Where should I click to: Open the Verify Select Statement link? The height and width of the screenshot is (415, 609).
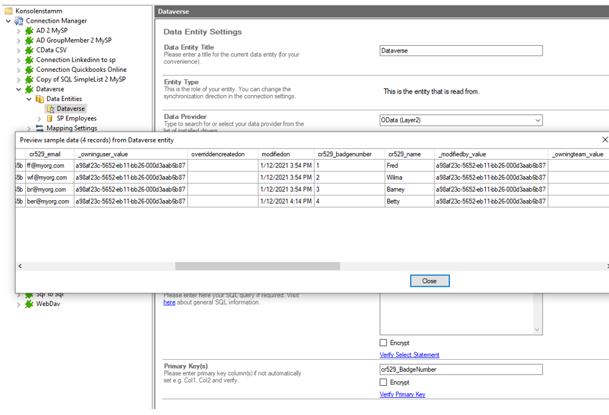(x=409, y=355)
